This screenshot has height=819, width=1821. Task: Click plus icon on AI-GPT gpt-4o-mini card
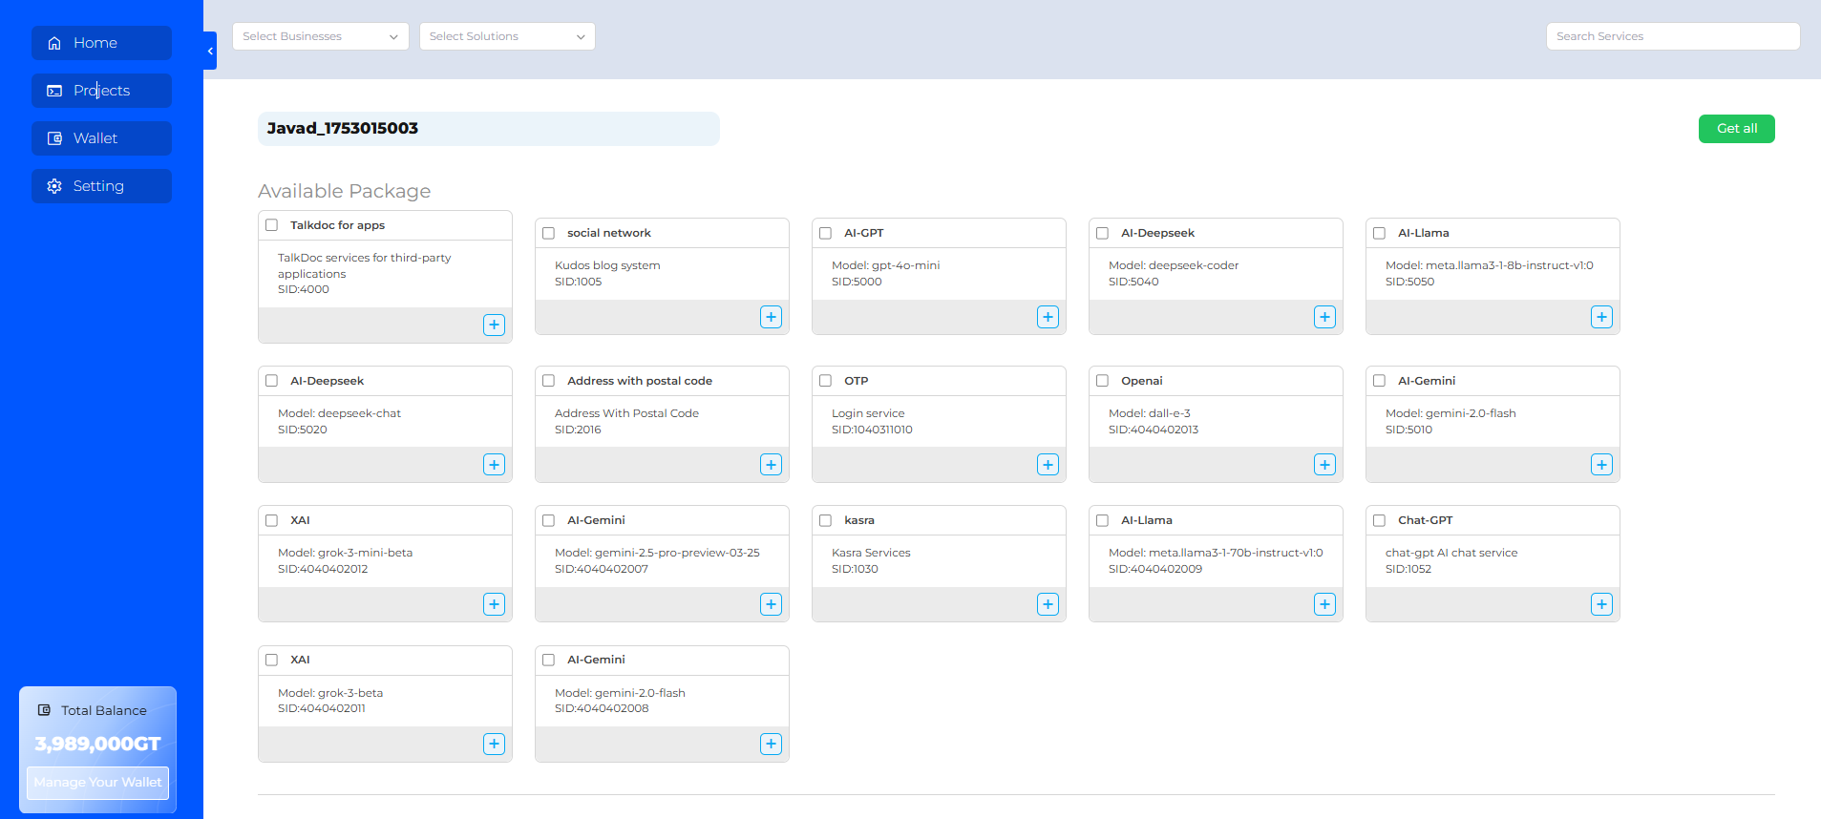pyautogui.click(x=1048, y=317)
